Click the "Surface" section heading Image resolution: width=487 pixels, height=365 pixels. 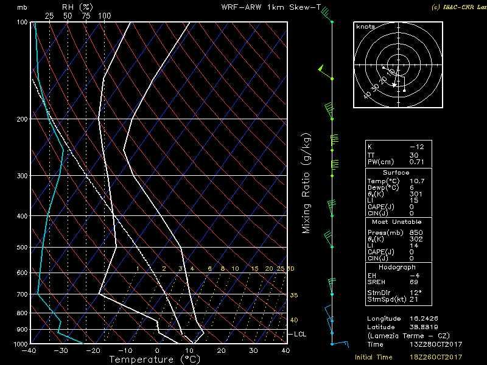[396, 173]
